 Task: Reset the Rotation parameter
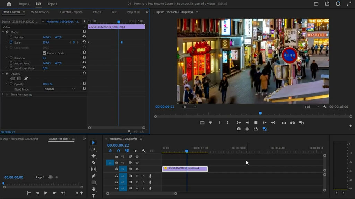point(84,58)
